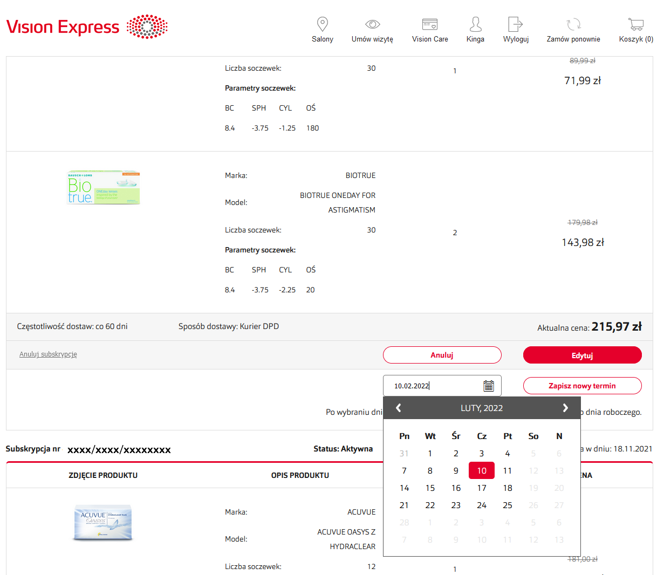Select February 3 in the calendar
The height and width of the screenshot is (575, 664).
click(482, 454)
